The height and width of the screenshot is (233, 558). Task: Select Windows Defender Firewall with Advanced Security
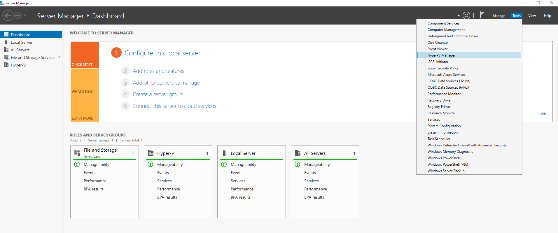tap(469, 145)
